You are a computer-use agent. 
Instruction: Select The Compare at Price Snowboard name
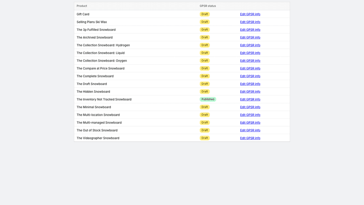point(101,68)
